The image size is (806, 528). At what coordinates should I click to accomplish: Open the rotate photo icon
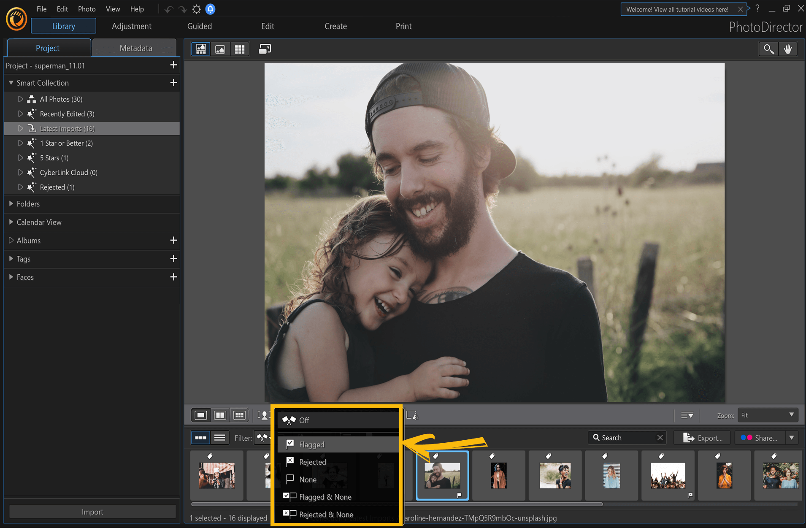[265, 49]
